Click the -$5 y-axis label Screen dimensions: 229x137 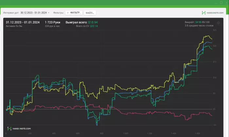click(214, 125)
